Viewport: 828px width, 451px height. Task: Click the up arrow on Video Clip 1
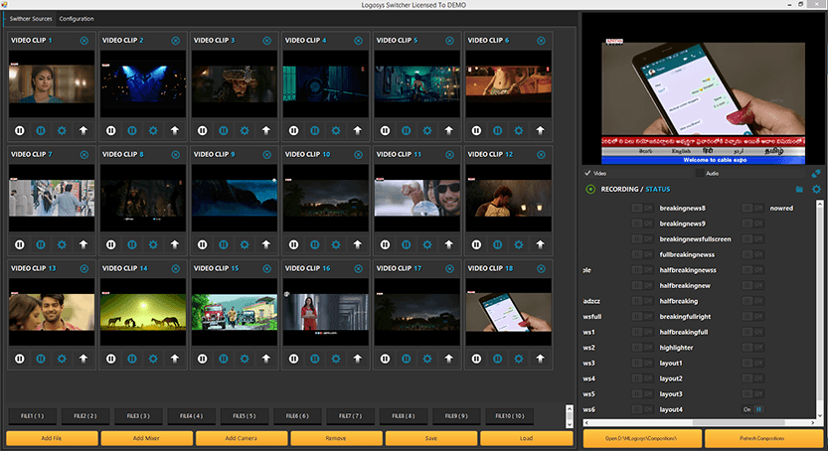click(x=83, y=130)
